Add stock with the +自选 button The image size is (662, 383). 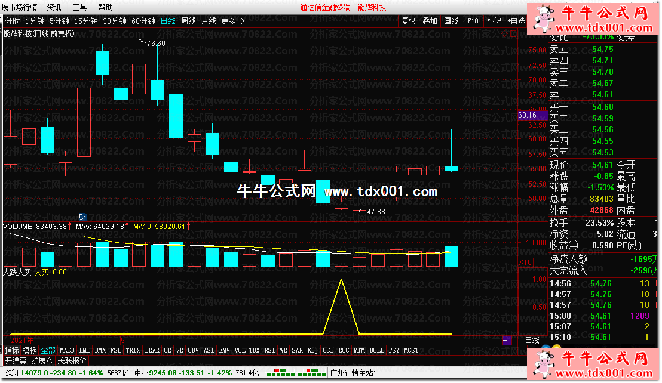[x=516, y=21]
